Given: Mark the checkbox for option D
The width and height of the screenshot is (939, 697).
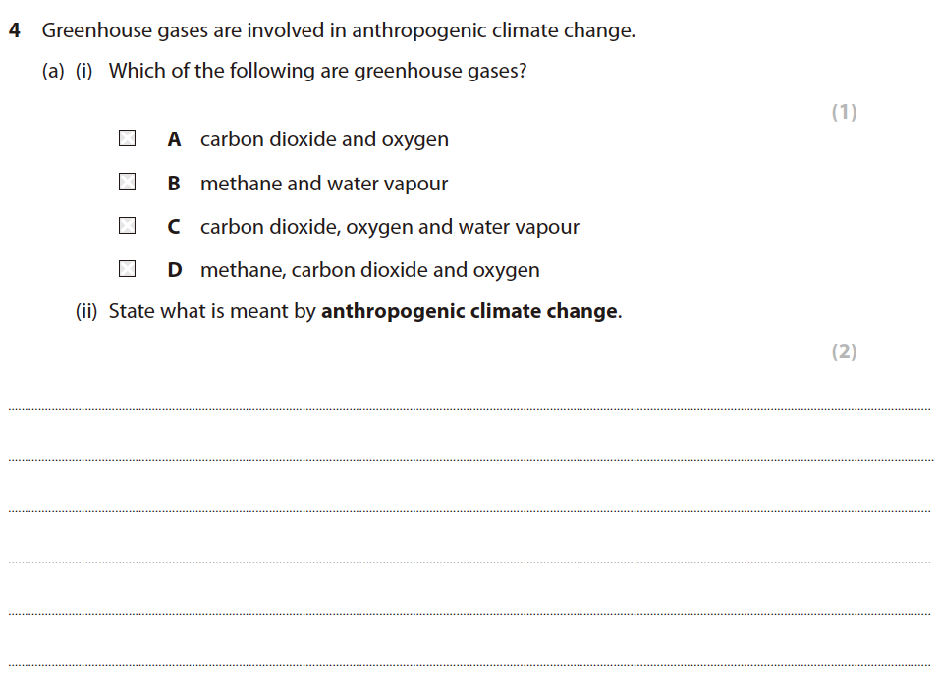Looking at the screenshot, I should point(128,269).
